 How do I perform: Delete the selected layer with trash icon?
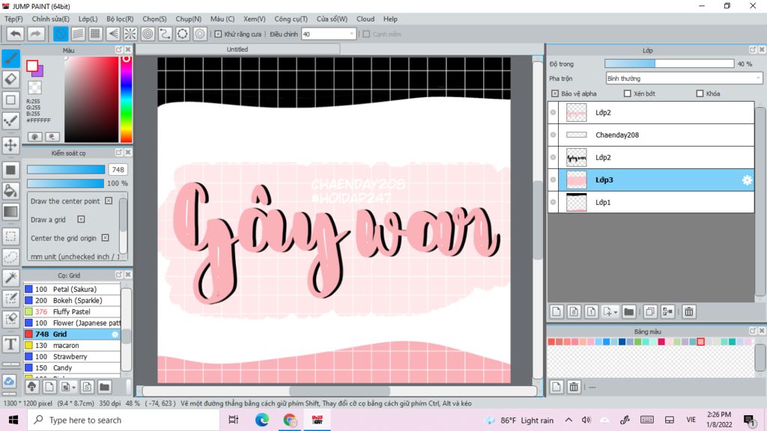pyautogui.click(x=689, y=312)
